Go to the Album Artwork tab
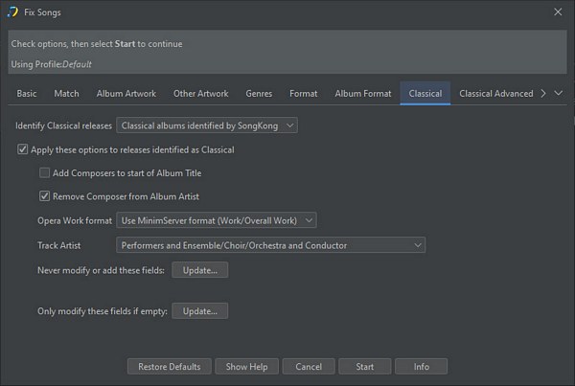Screen dimensions: 575x386 pos(127,94)
